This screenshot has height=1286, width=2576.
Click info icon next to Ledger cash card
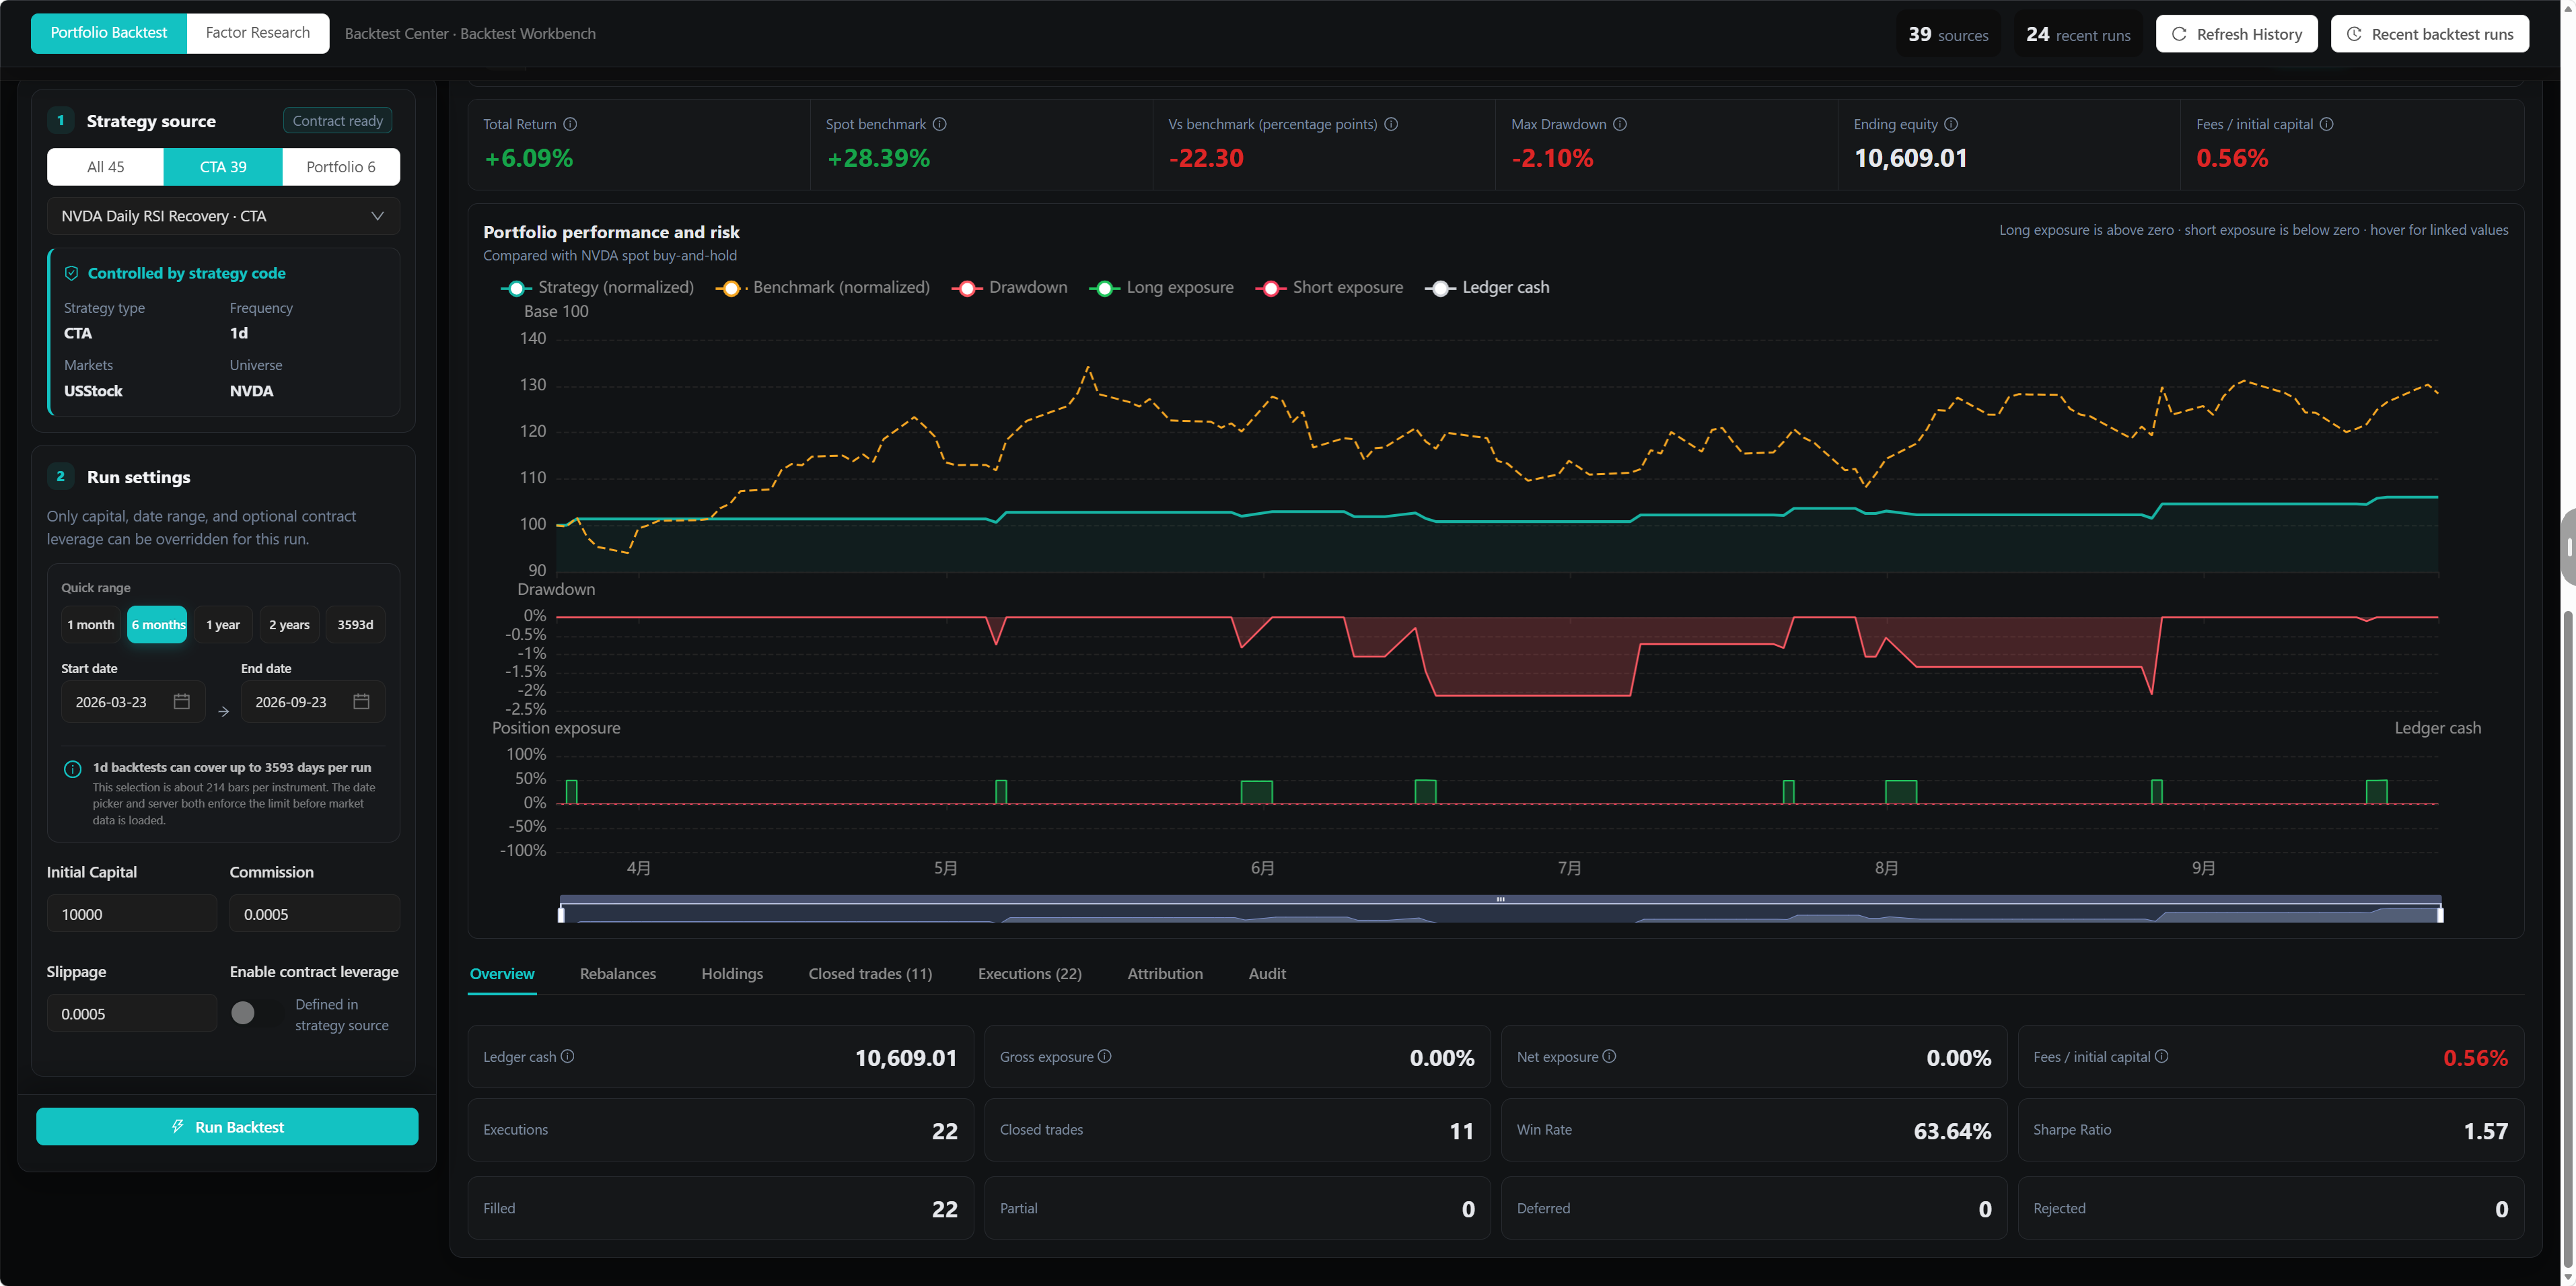[x=567, y=1056]
